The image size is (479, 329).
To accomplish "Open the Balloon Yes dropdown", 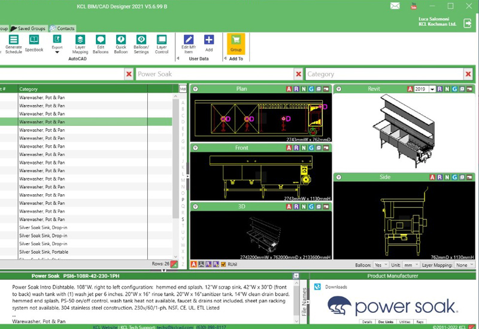I will (381, 264).
